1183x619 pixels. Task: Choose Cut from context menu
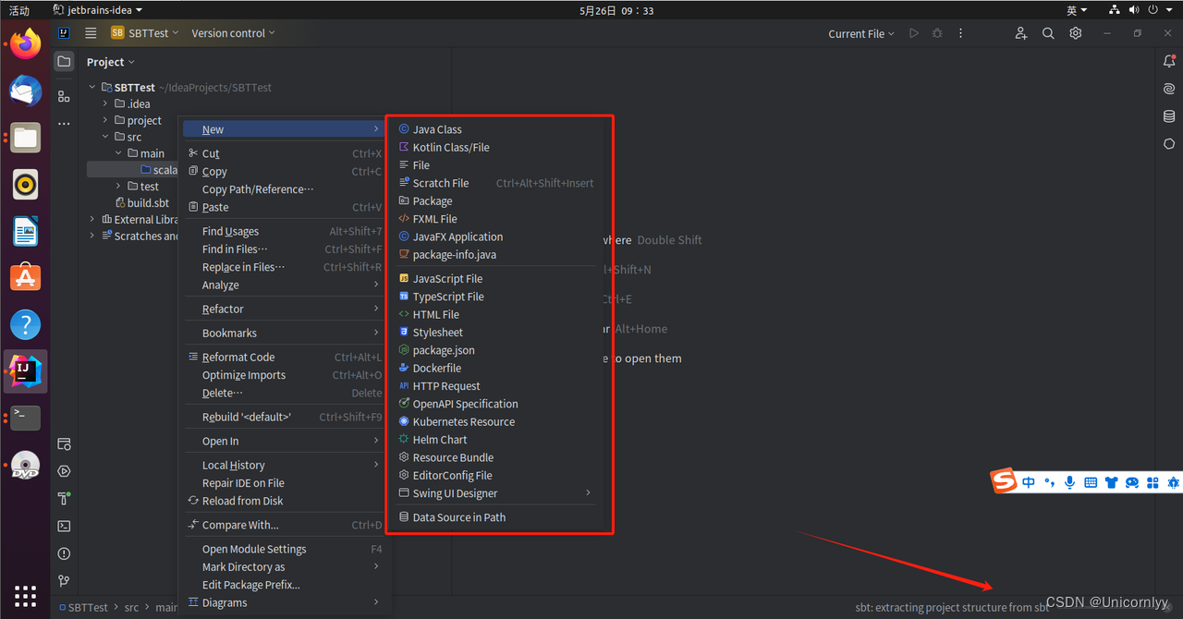pos(285,153)
